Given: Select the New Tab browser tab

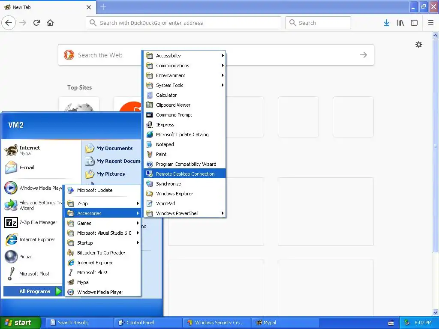Looking at the screenshot, I should coord(48,7).
